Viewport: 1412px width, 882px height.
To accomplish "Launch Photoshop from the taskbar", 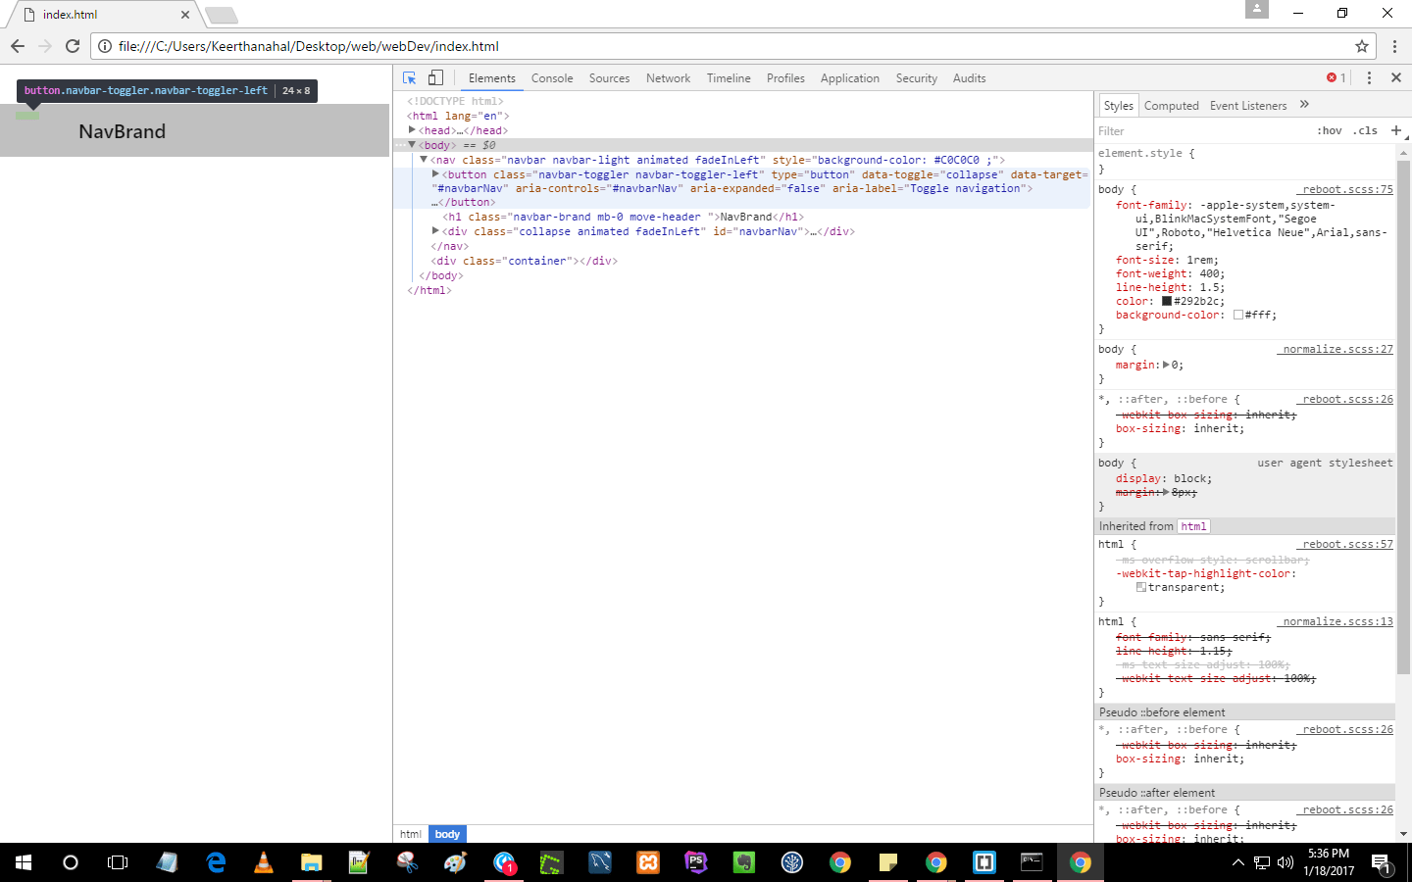I will pyautogui.click(x=695, y=863).
